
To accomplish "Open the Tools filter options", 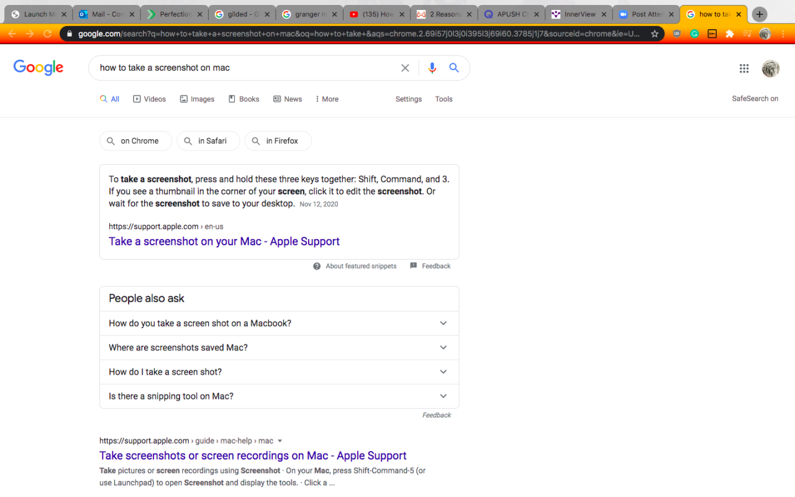I will point(444,99).
